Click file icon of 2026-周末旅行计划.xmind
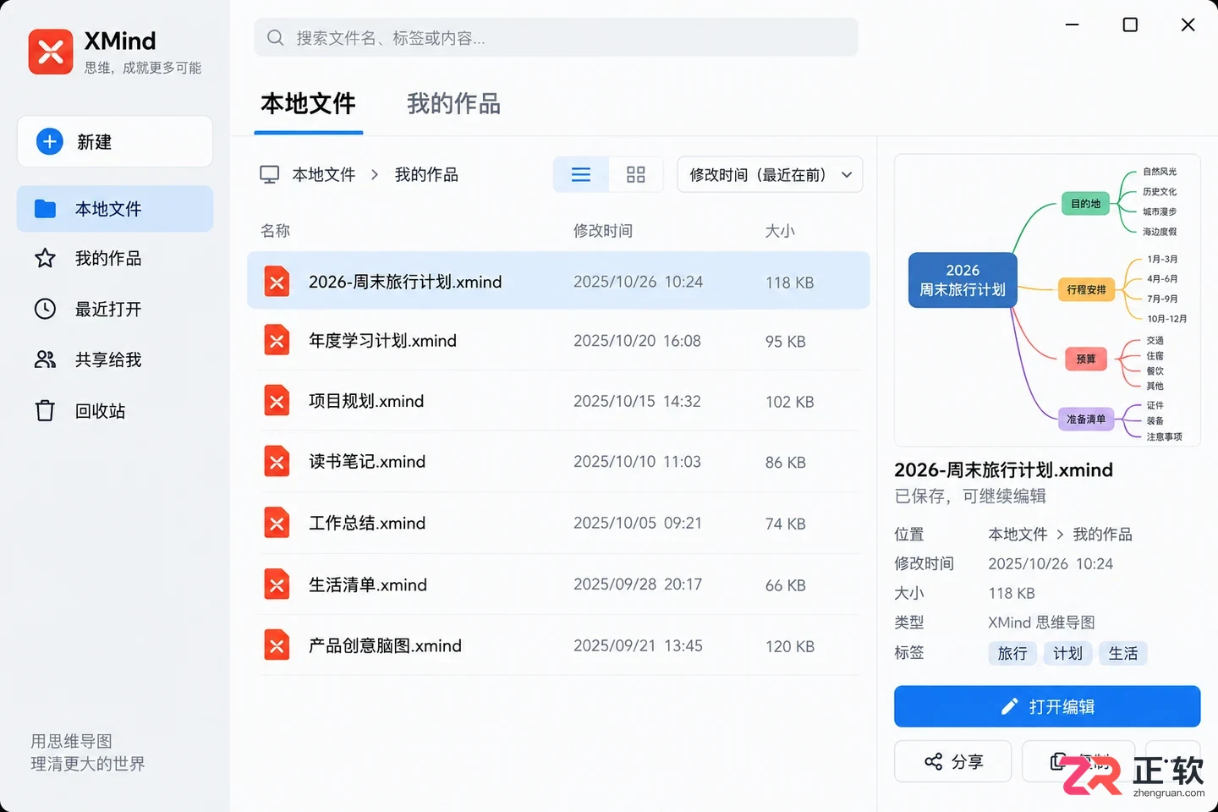 pos(277,281)
